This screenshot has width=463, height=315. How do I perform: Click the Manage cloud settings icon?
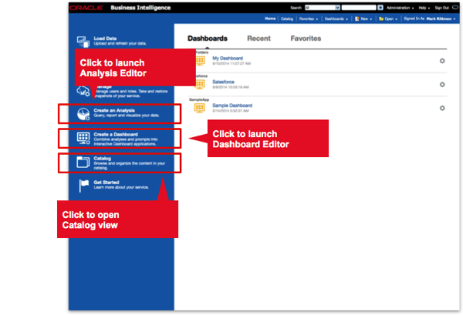tap(83, 91)
